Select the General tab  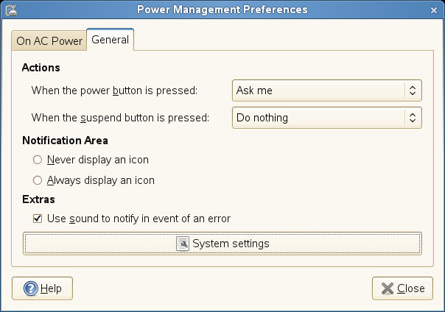click(110, 40)
